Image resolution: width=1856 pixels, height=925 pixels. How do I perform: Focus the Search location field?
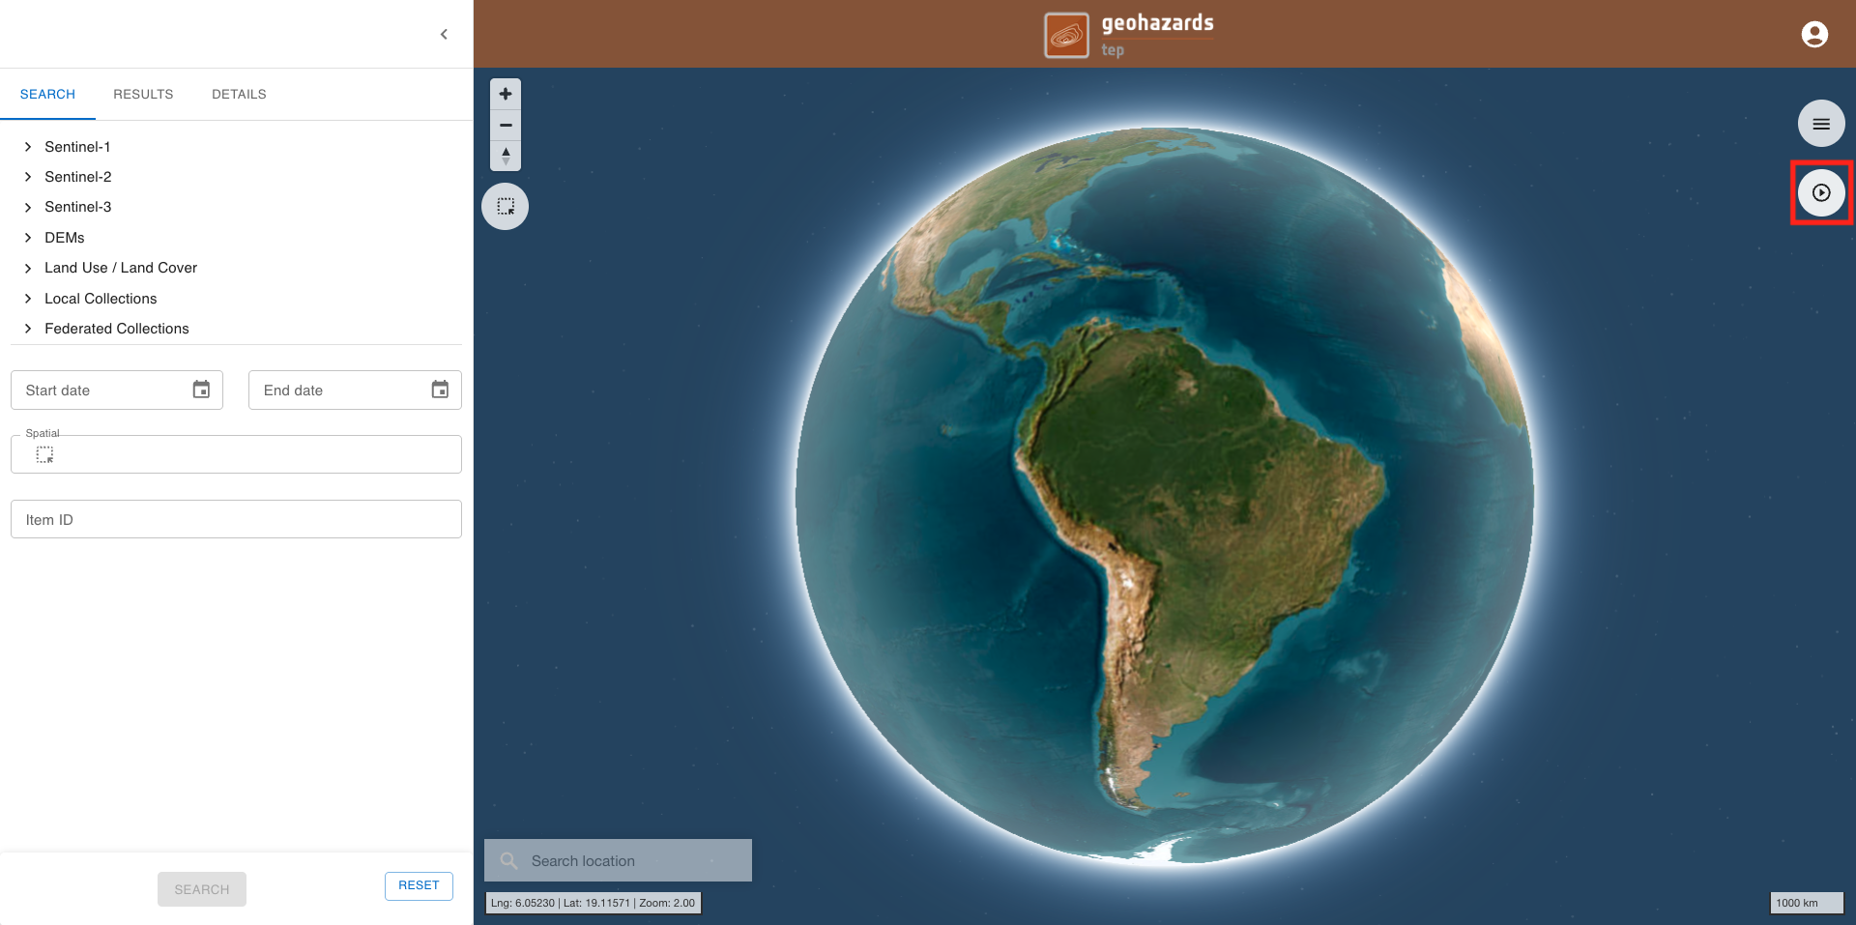pyautogui.click(x=618, y=860)
